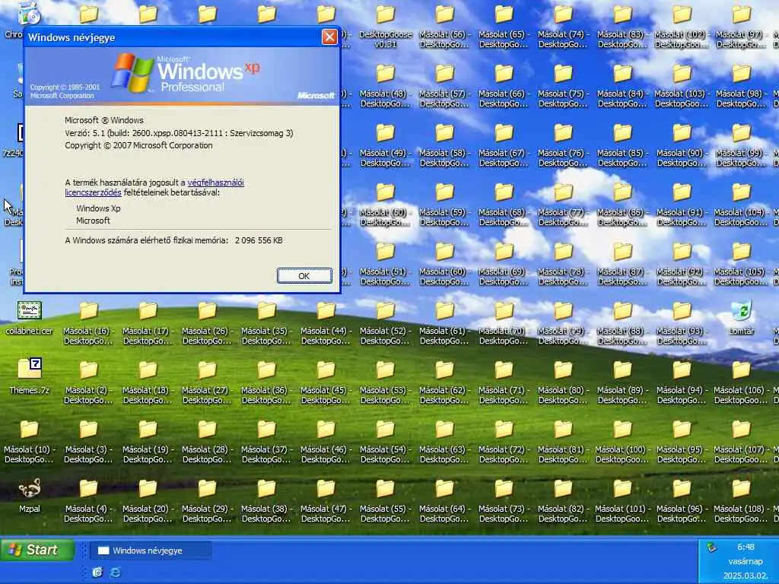
Task: Select the Másolat (59) folder icon
Action: (x=444, y=192)
